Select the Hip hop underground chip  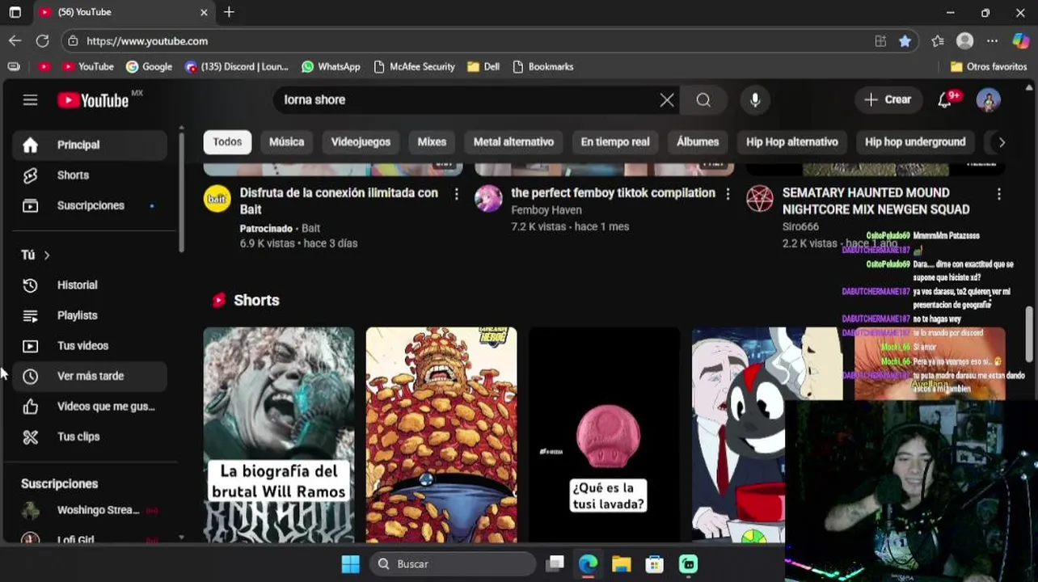tap(915, 141)
